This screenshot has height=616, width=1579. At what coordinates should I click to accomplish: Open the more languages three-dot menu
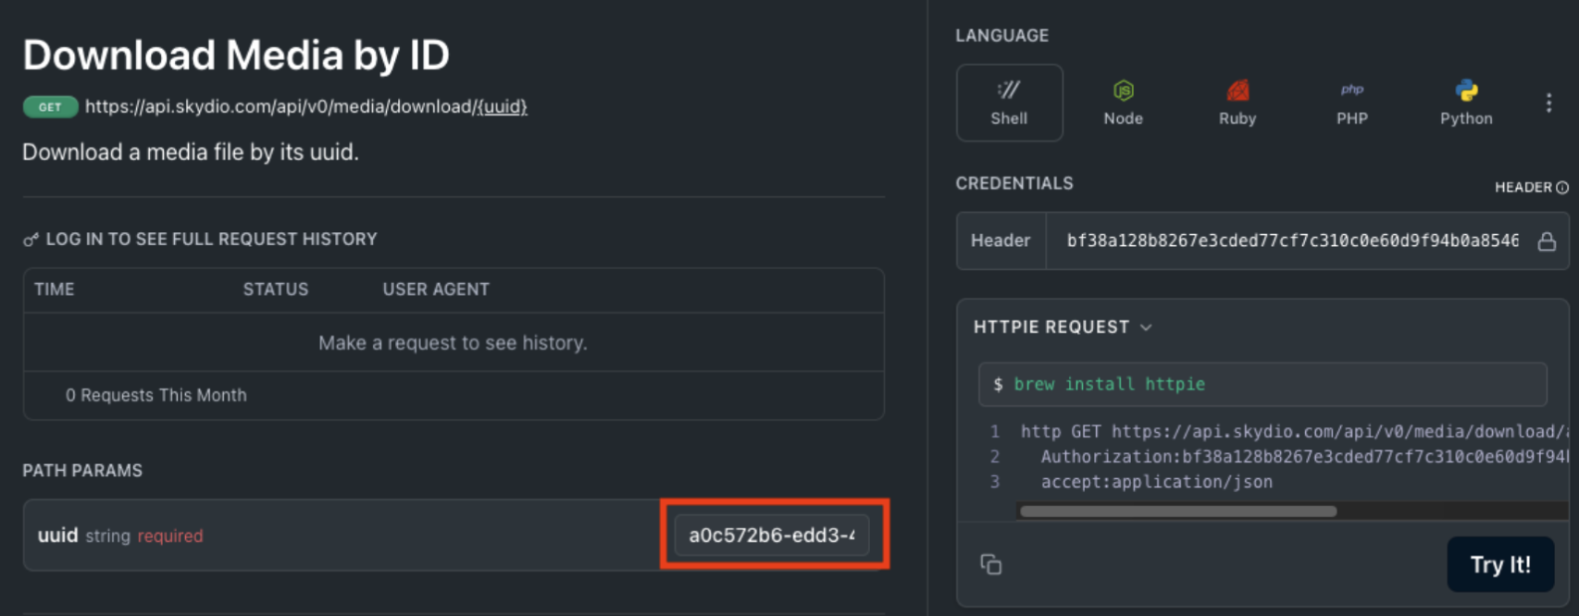1548,103
